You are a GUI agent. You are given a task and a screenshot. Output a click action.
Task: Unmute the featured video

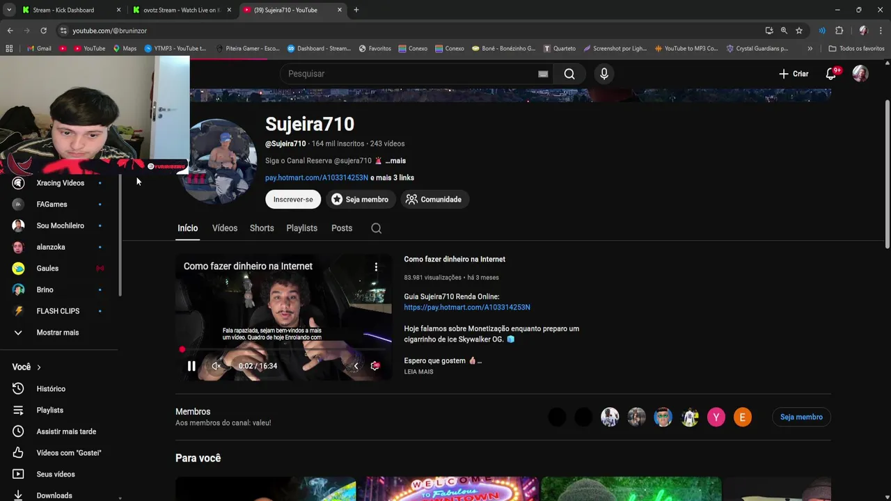[216, 366]
